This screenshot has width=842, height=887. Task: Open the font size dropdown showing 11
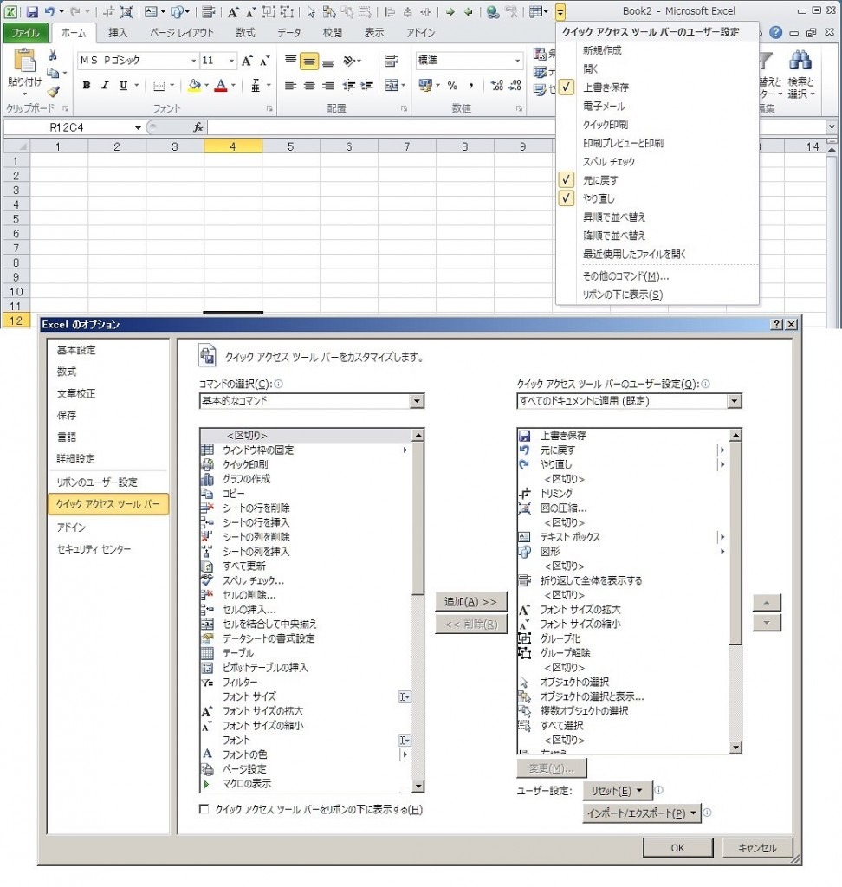point(231,61)
